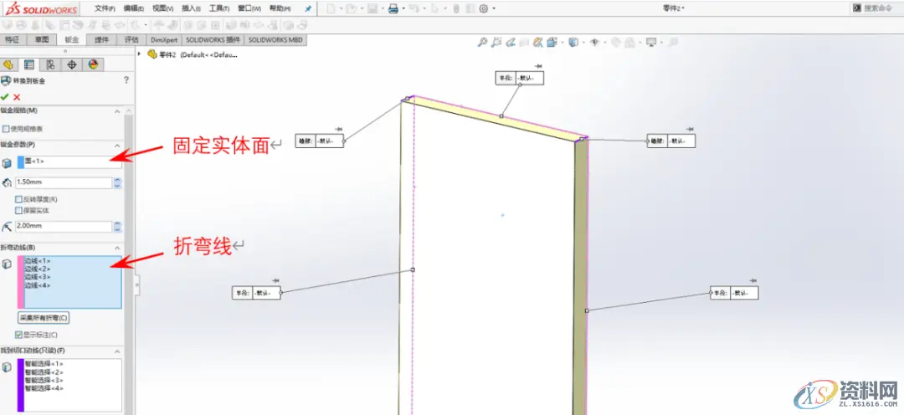Click the Zoom to Fit magnifier icon
The height and width of the screenshot is (415, 904).
click(x=483, y=42)
